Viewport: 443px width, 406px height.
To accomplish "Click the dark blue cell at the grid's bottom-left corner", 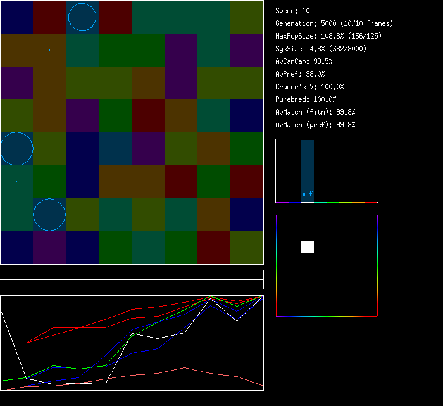I will pos(16,248).
